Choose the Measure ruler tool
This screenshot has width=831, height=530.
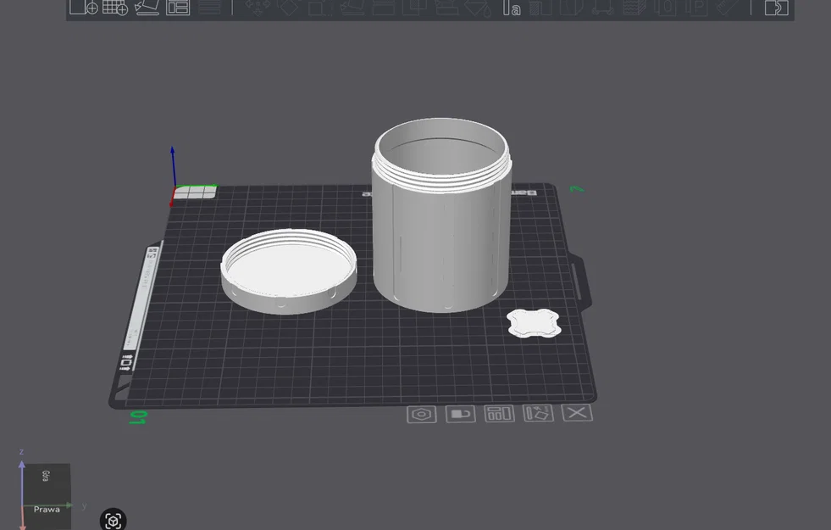(x=729, y=8)
